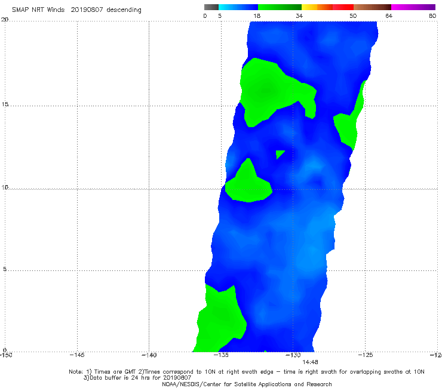Click the color bar label 64

coord(389,16)
